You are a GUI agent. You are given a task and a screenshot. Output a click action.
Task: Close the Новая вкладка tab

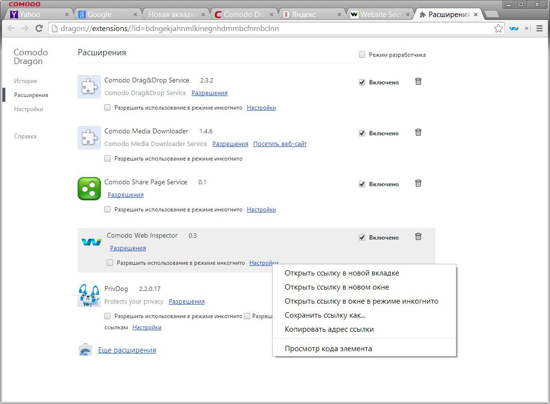click(x=203, y=15)
